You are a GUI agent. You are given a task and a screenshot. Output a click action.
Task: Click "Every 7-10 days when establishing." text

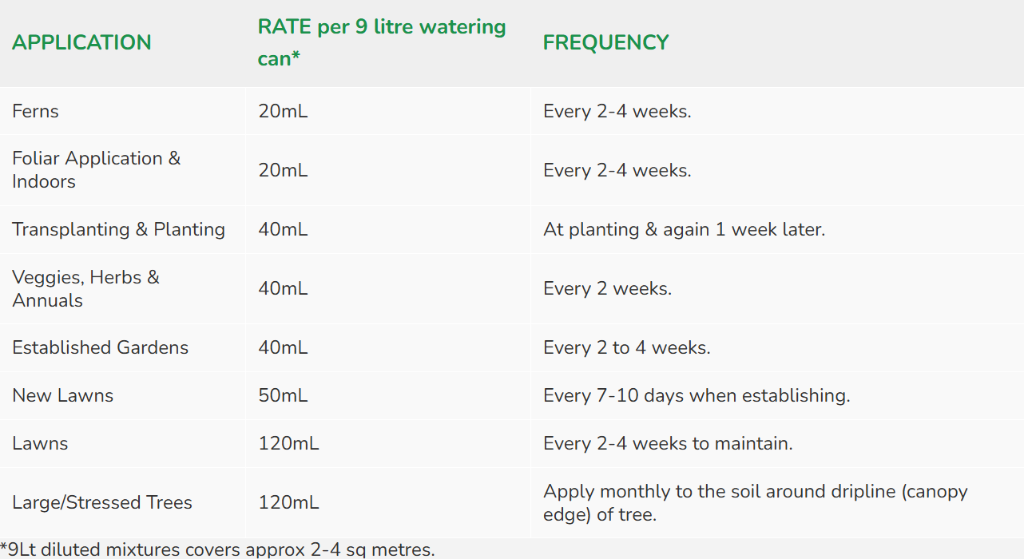coord(696,395)
